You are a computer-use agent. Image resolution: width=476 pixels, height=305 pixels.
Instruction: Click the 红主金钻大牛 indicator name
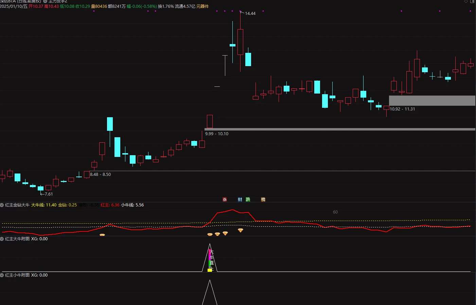point(17,205)
